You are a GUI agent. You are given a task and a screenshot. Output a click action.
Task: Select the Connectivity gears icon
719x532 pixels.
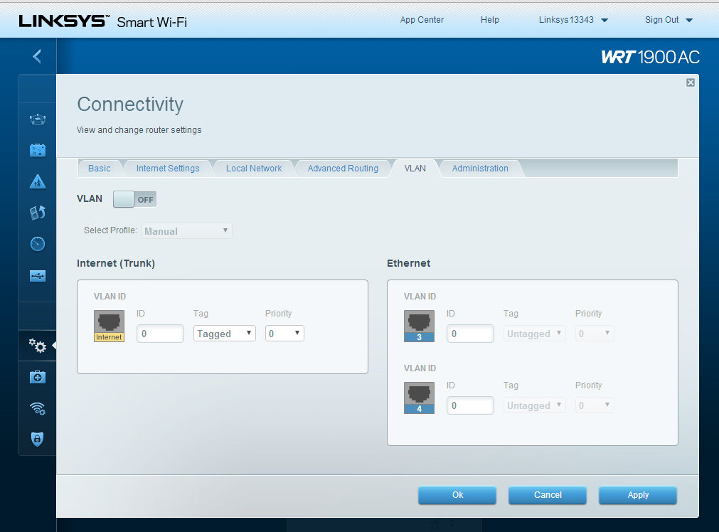[38, 346]
